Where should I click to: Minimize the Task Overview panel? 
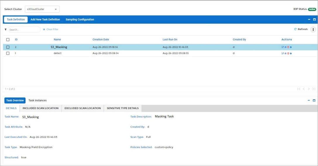coord(309,100)
